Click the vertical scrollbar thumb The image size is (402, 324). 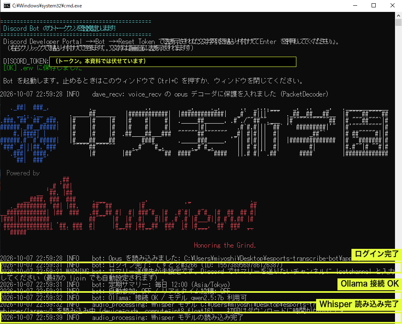tap(398, 22)
